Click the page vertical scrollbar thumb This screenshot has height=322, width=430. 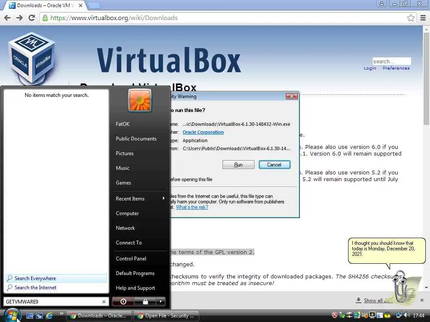pyautogui.click(x=426, y=79)
